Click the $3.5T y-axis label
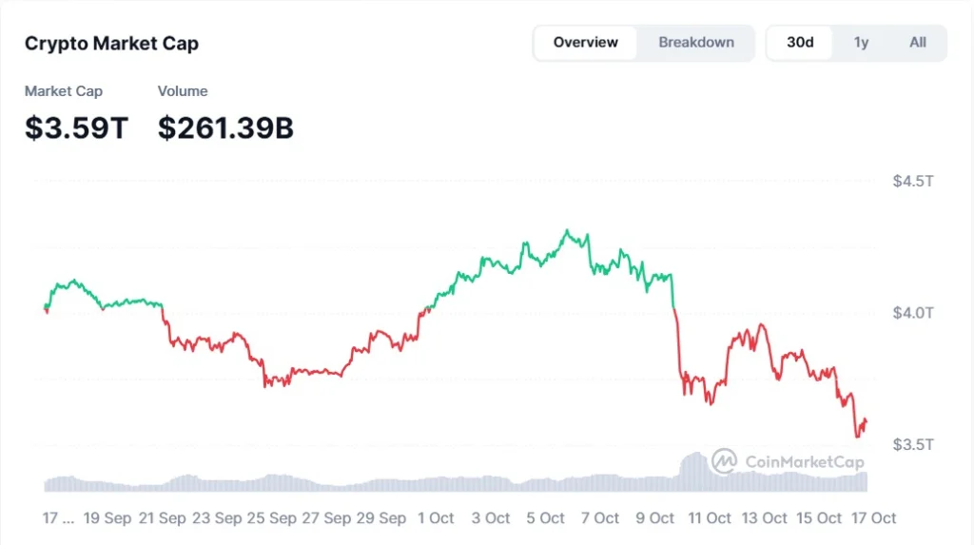The width and height of the screenshot is (974, 545). pyautogui.click(x=912, y=444)
